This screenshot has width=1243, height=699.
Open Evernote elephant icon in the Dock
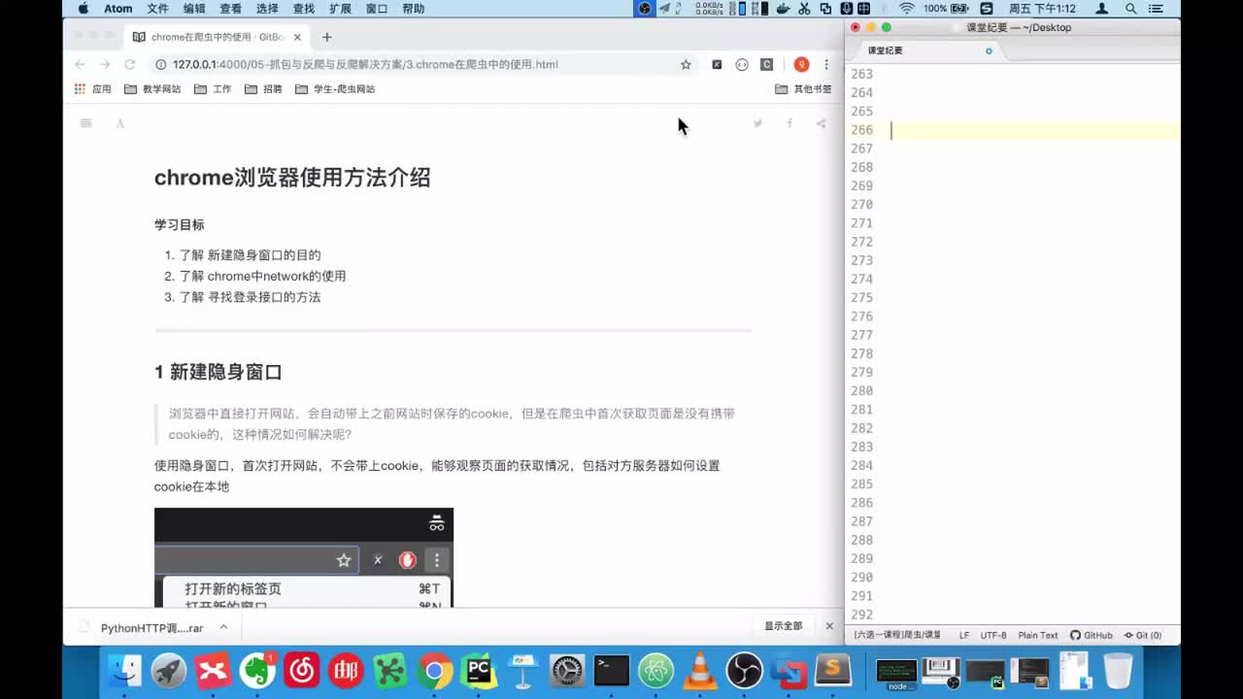click(257, 670)
